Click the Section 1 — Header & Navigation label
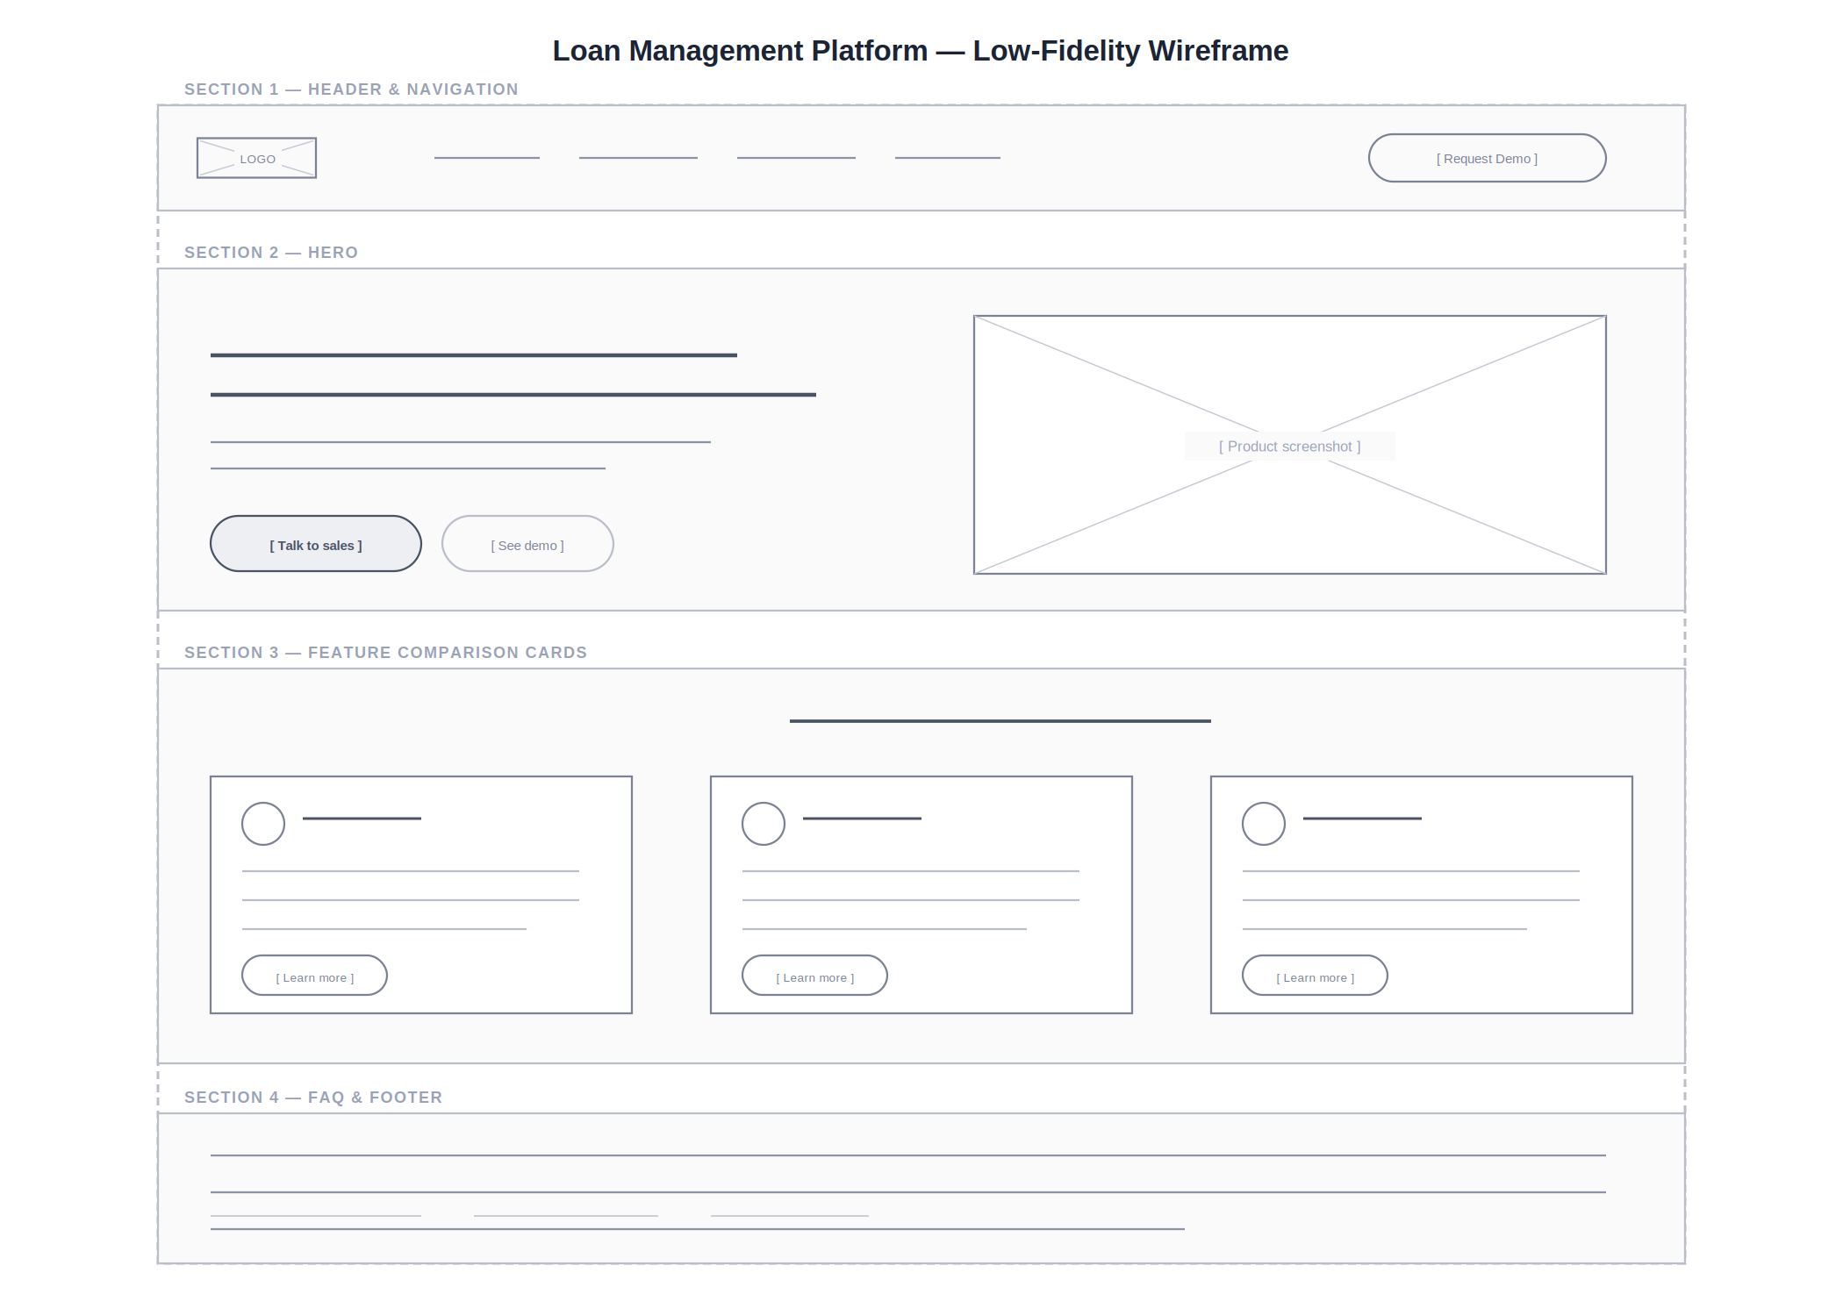This screenshot has width=1843, height=1316. coord(351,89)
